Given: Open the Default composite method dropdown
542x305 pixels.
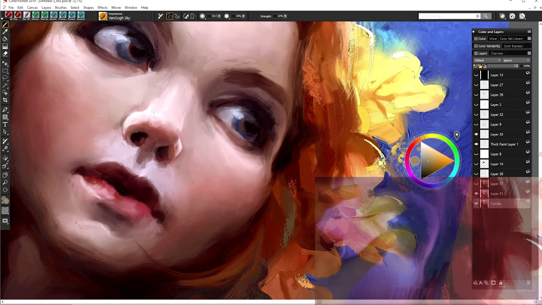Looking at the screenshot, I should coord(487,60).
